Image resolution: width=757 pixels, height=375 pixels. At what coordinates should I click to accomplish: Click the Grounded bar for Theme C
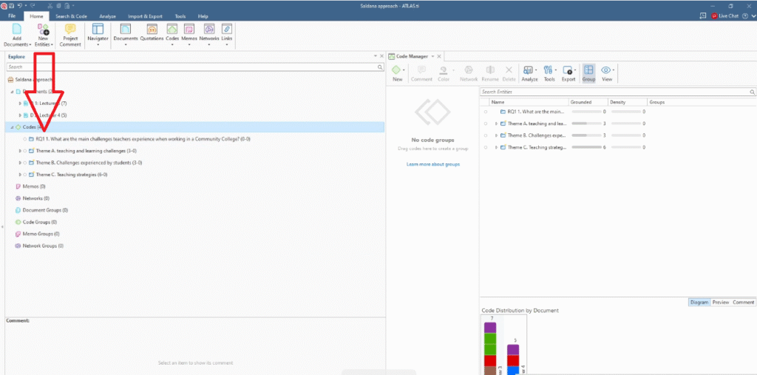pyautogui.click(x=588, y=147)
